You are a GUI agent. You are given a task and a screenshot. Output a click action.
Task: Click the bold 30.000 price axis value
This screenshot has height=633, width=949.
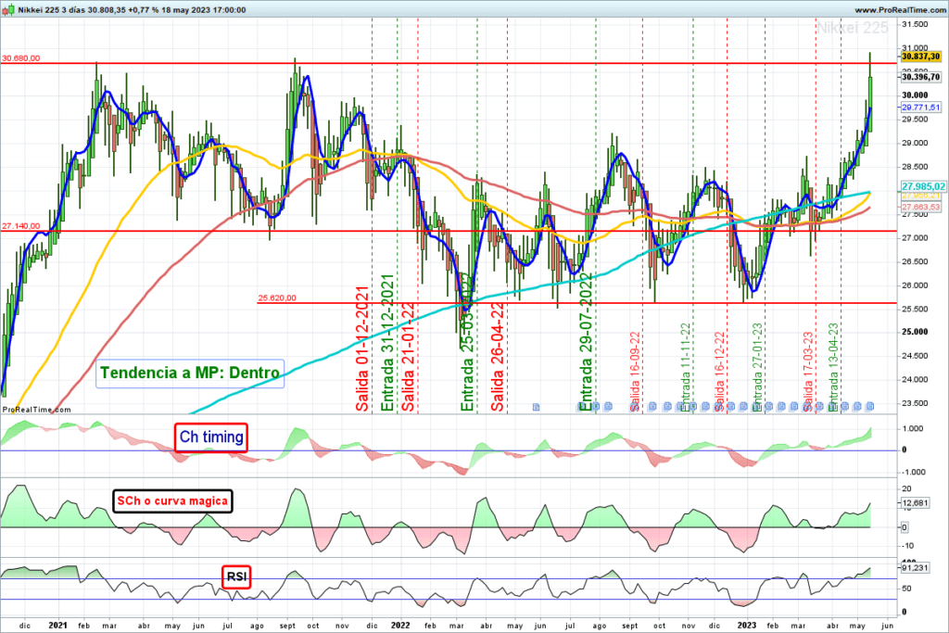pos(915,95)
